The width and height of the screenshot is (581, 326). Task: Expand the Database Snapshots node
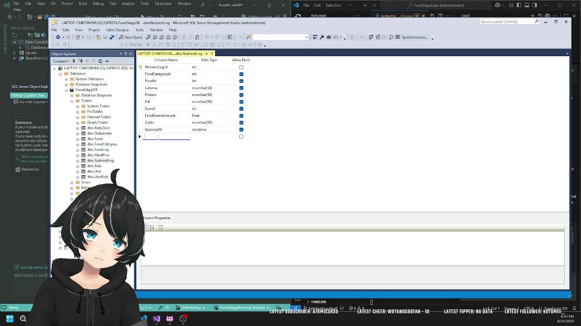tap(66, 85)
